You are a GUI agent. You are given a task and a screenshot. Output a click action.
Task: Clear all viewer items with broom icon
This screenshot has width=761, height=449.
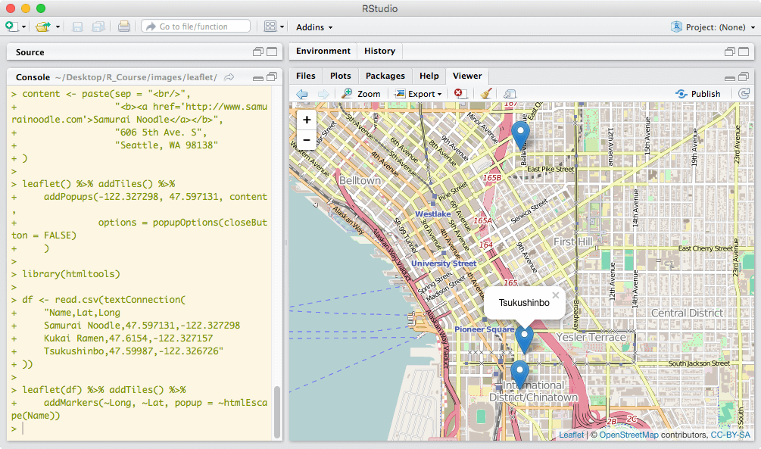tap(485, 94)
